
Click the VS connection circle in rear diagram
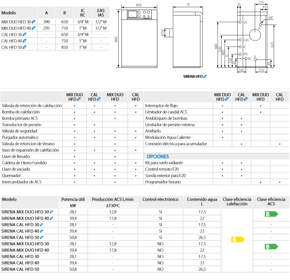(x=240, y=22)
